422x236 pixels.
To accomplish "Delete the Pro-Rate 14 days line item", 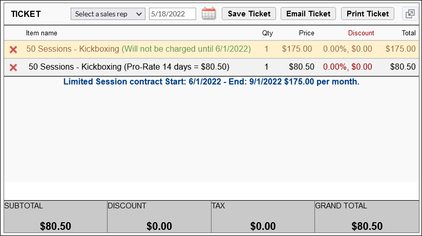I will pyautogui.click(x=13, y=67).
